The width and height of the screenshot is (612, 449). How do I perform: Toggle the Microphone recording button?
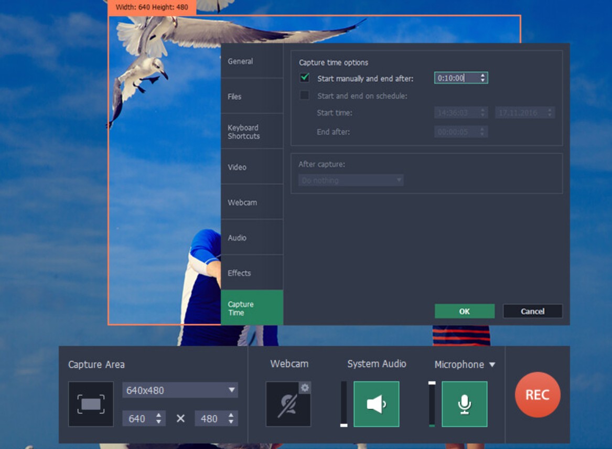click(x=465, y=404)
